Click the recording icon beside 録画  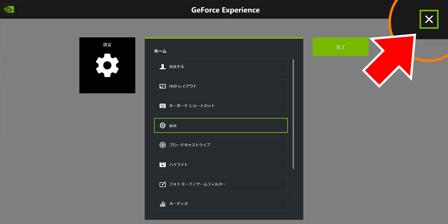(162, 125)
